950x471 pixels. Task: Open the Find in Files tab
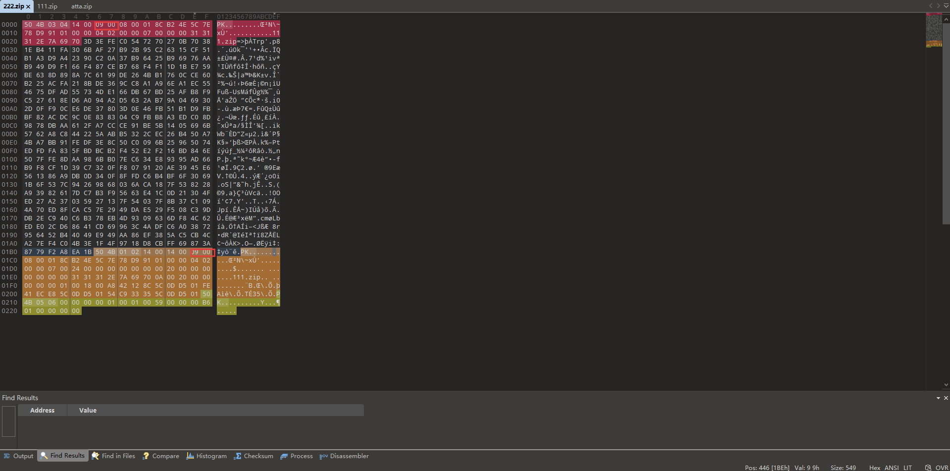pyautogui.click(x=113, y=456)
